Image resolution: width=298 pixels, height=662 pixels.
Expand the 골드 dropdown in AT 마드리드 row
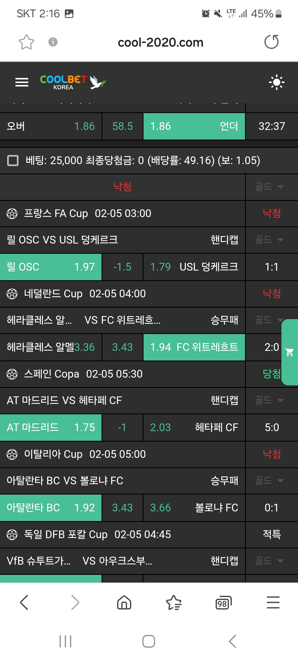coord(269,401)
